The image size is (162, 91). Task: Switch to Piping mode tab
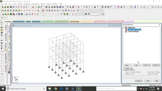(x=28, y=21)
